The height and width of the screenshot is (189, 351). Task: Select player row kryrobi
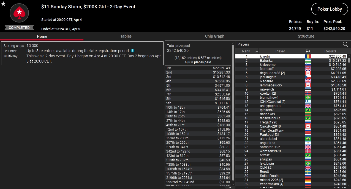(291, 57)
